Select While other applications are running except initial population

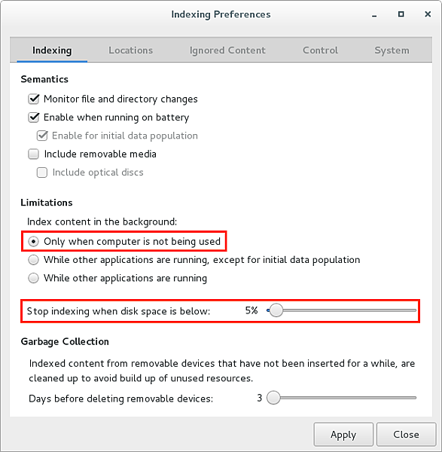[33, 260]
